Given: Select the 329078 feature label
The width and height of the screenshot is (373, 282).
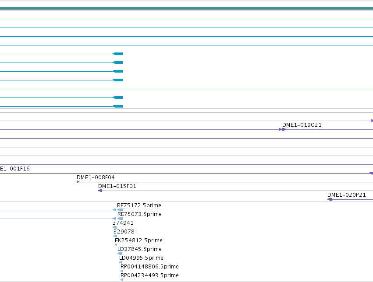Looking at the screenshot, I should point(124,231).
